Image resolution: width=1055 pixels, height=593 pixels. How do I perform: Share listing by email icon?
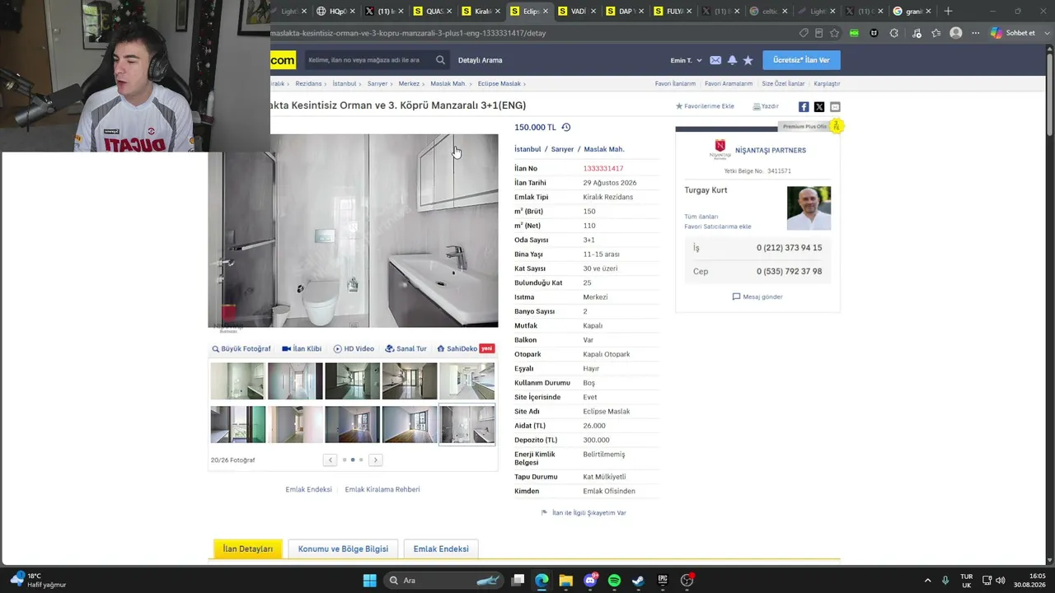click(835, 107)
